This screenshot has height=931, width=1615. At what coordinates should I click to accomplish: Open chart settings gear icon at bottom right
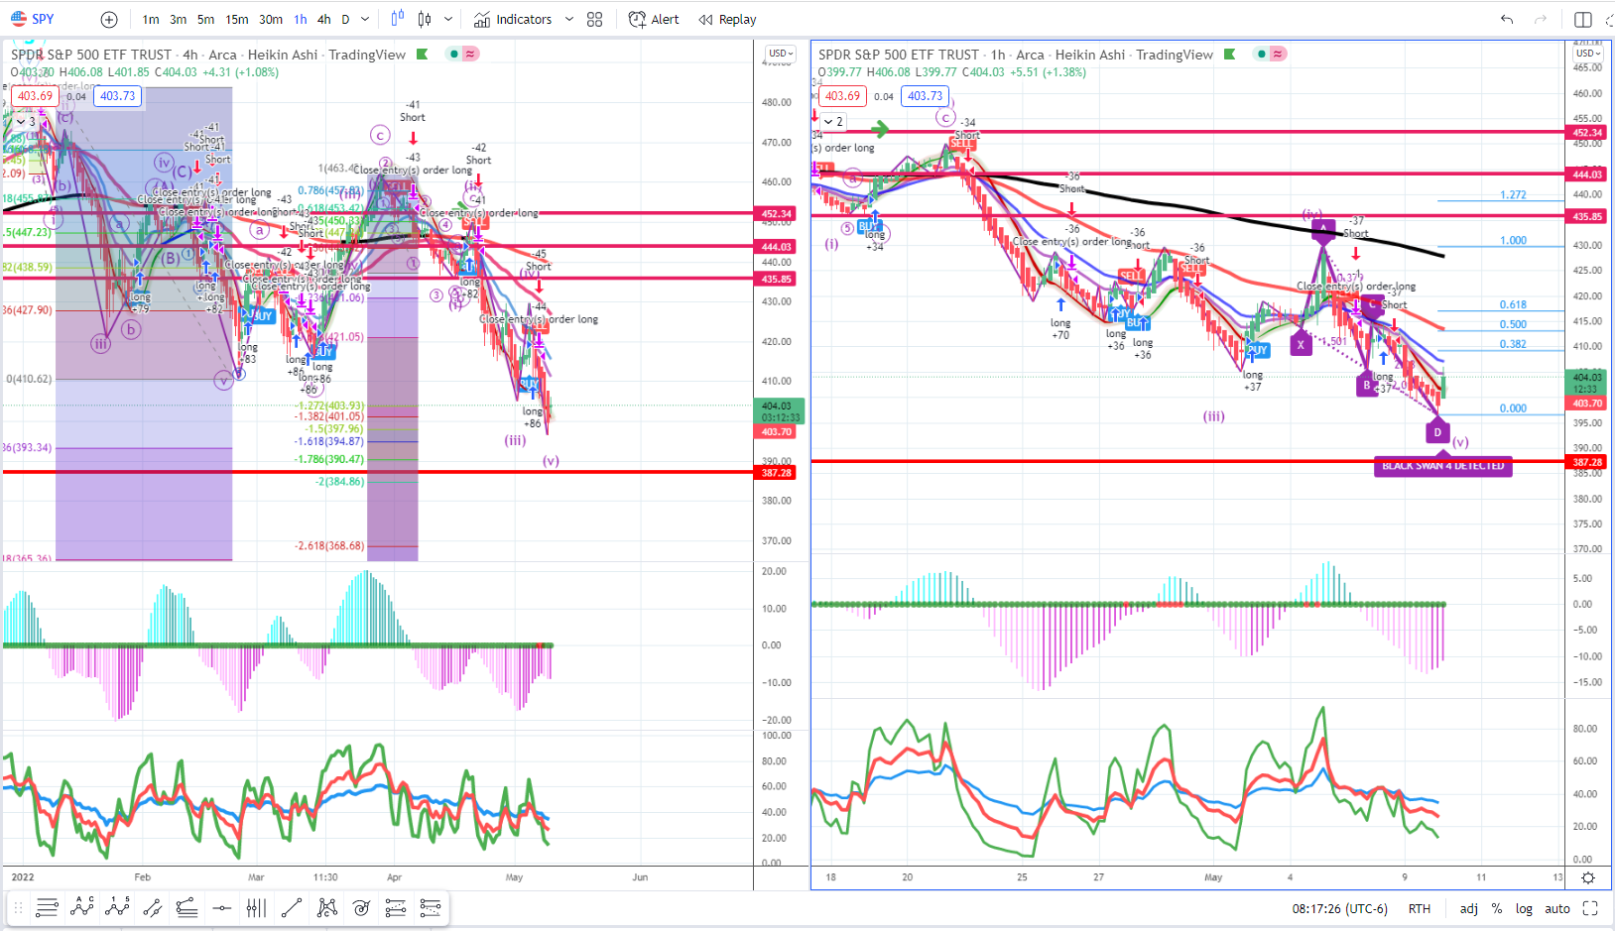1588,877
